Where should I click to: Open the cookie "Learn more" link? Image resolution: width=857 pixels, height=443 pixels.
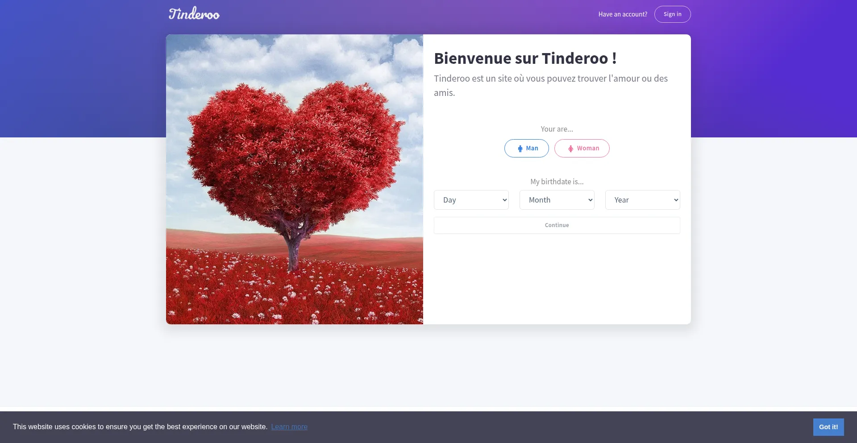(x=289, y=427)
